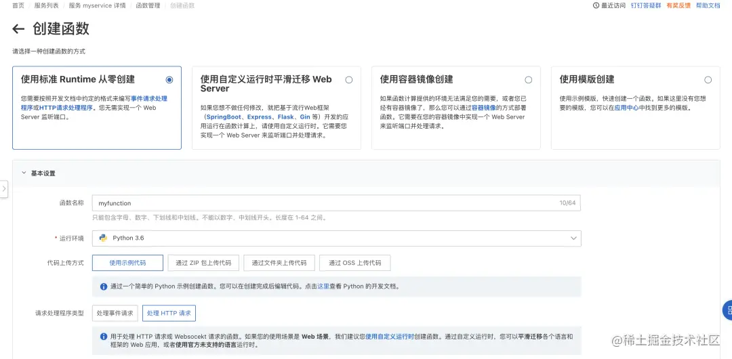Click the 创建函数 page heading
Screen dimensions: 732x359
[x=61, y=29]
